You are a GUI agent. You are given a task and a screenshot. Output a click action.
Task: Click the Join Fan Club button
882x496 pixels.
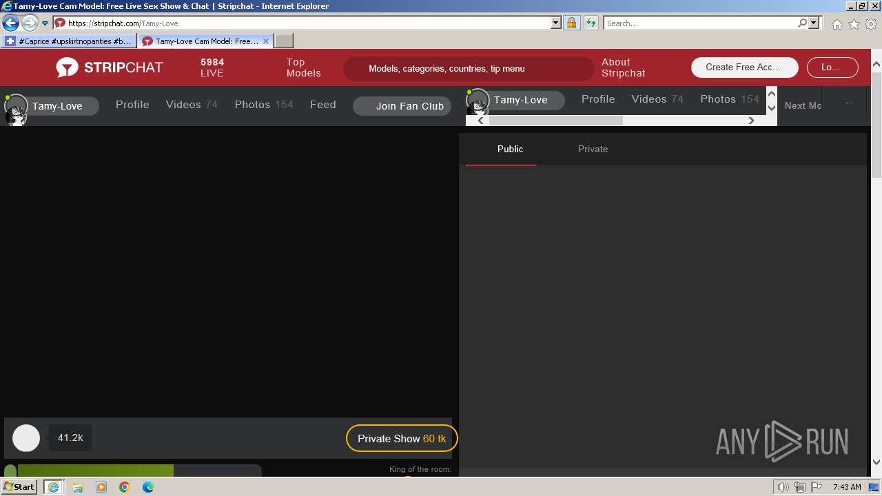point(402,106)
